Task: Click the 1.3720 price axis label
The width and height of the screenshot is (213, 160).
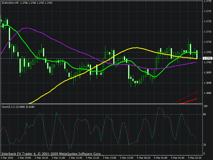Action: click(x=208, y=21)
